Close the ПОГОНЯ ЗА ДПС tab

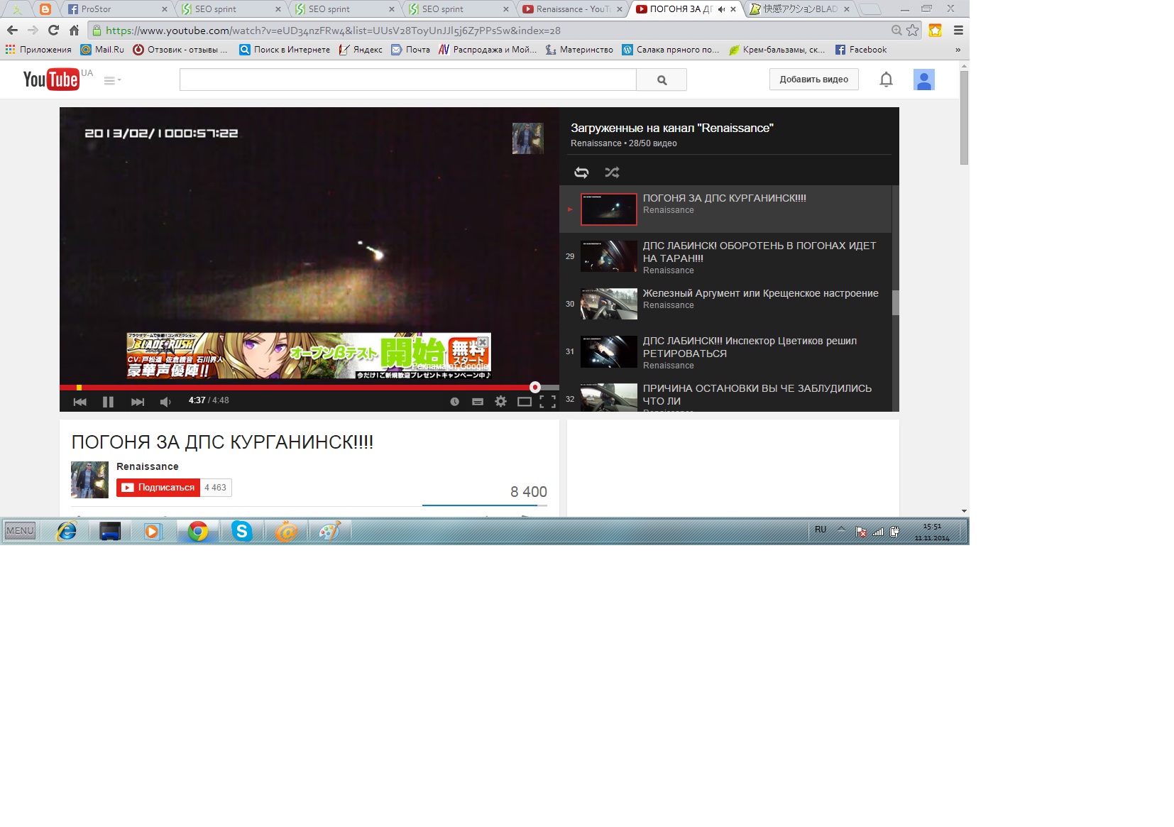click(x=733, y=9)
